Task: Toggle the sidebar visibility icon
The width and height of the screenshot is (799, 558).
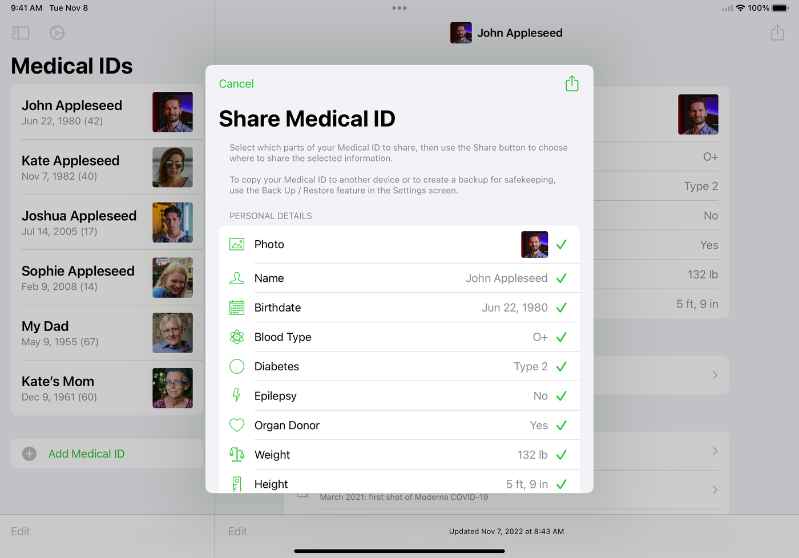Action: pyautogui.click(x=21, y=33)
